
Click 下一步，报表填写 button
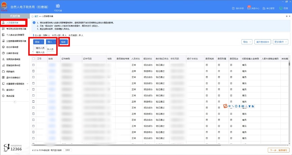(278, 150)
